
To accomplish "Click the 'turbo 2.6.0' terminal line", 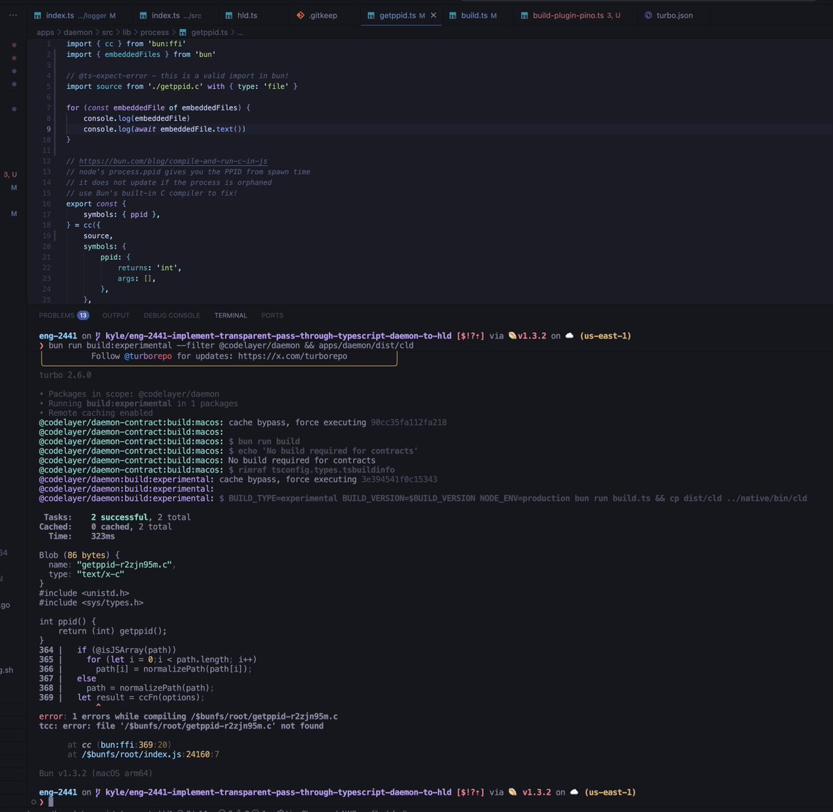I will point(65,375).
